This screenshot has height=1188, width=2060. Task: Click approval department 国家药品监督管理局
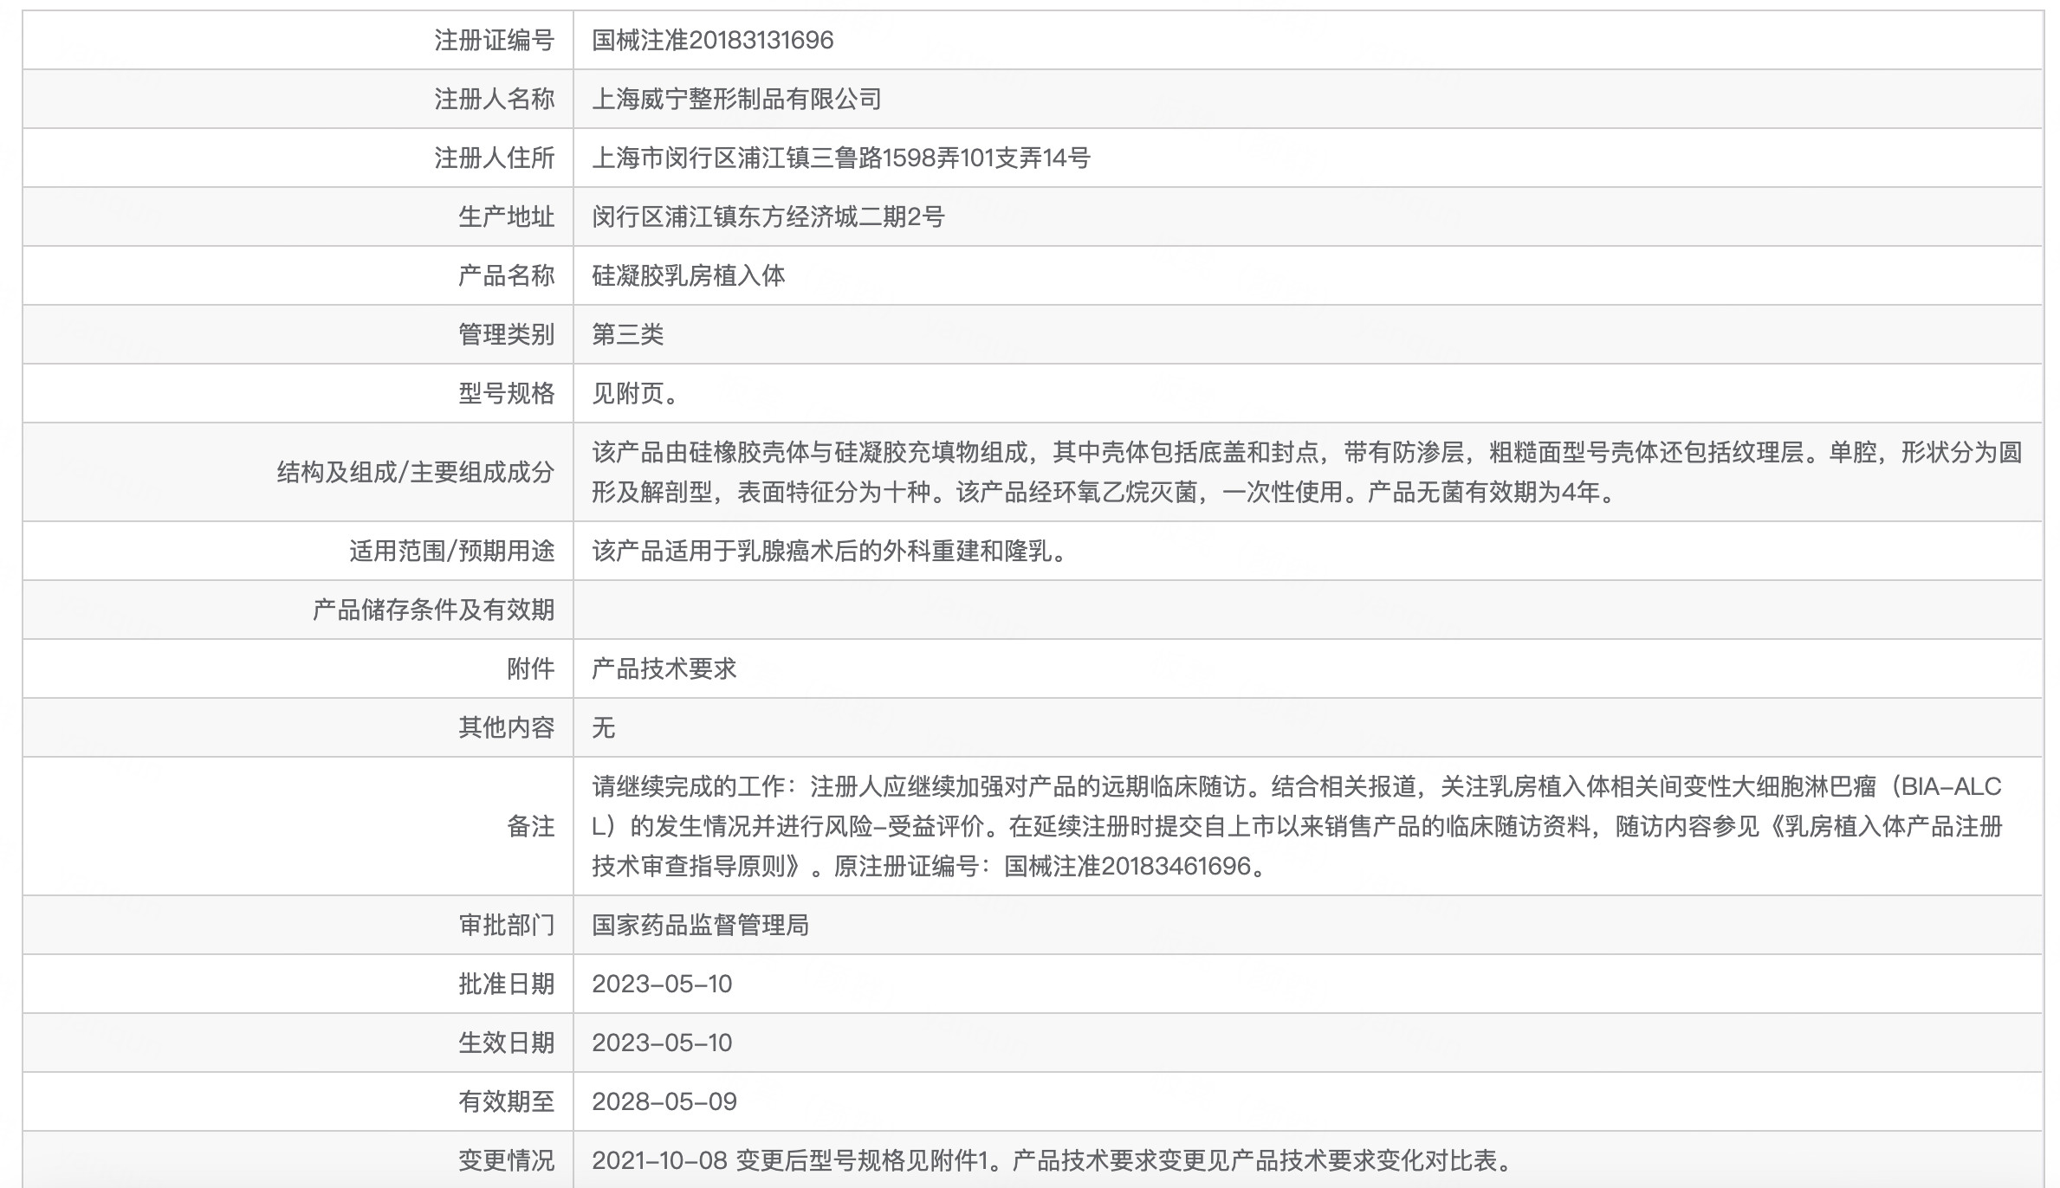[700, 926]
